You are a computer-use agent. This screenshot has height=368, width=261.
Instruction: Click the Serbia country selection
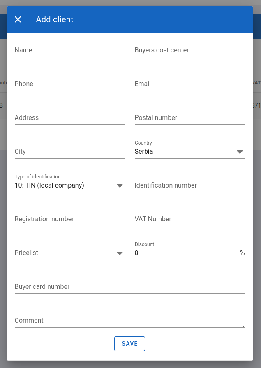tap(144, 151)
